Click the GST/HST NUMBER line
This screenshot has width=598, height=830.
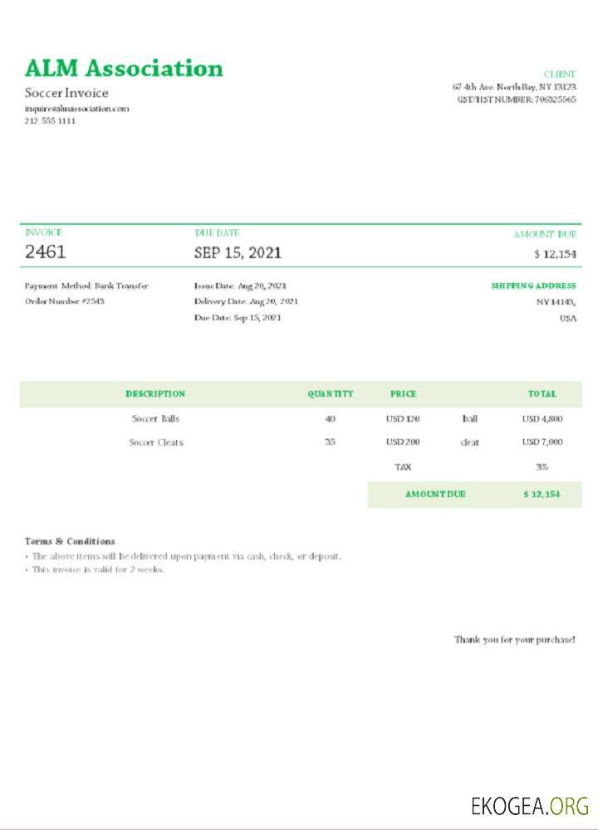pyautogui.click(x=516, y=99)
